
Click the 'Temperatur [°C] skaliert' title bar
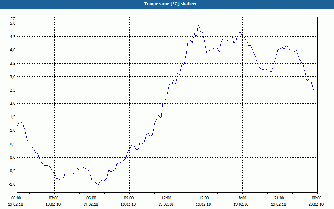(167, 4)
